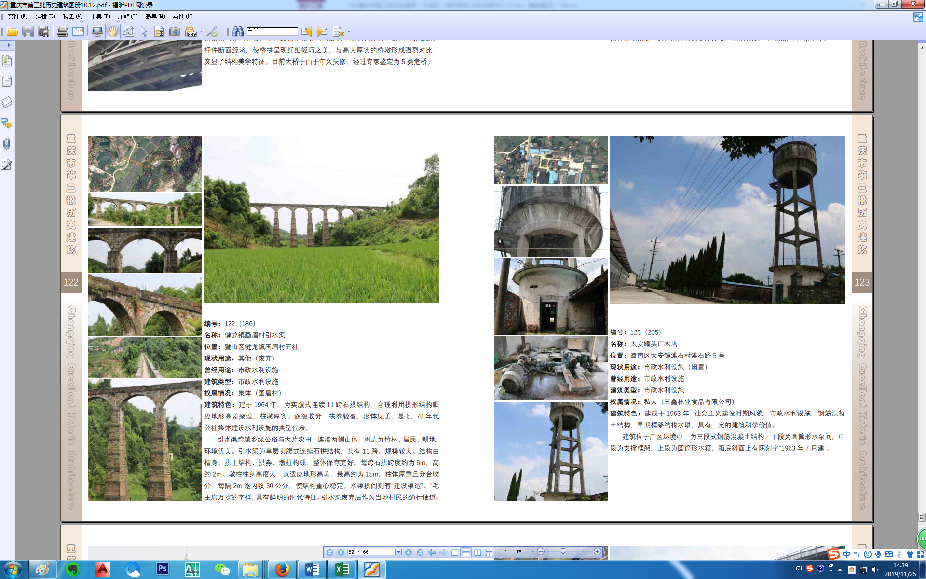Open the 帮助(H) menu
The width and height of the screenshot is (926, 579).
click(x=183, y=16)
